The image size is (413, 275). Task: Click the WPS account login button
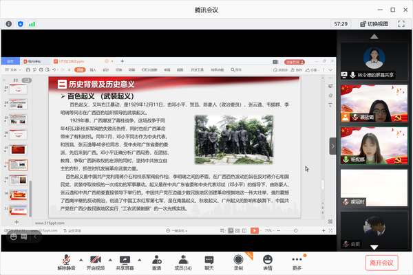[x=295, y=62]
